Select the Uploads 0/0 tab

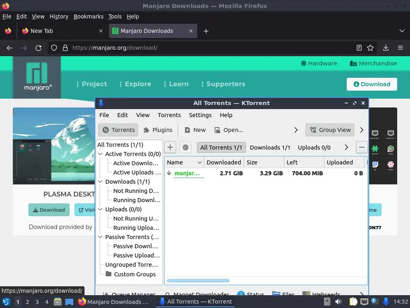pyautogui.click(x=314, y=148)
